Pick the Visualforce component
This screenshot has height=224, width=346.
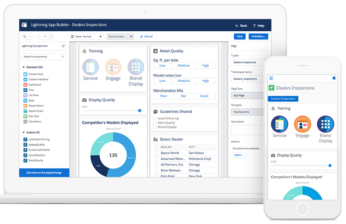click(x=33, y=122)
